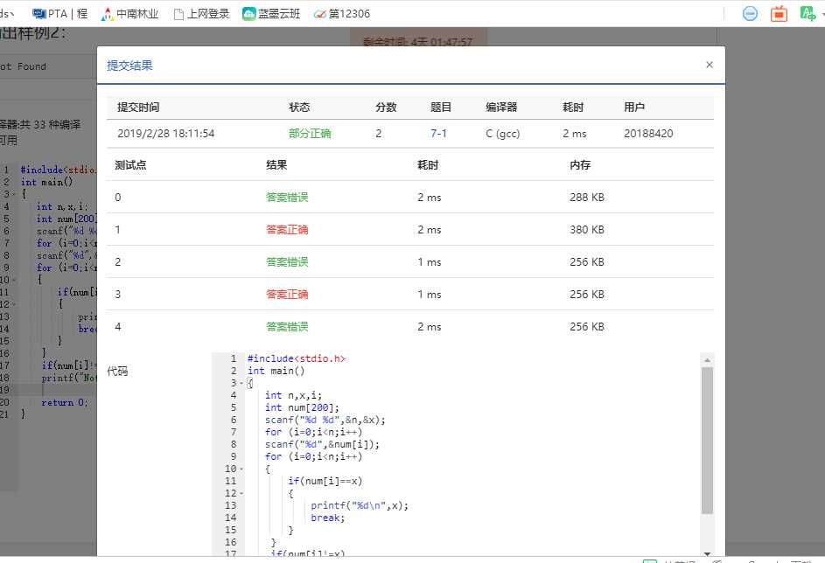825x563 pixels.
Task: Click the dialog's printf("%d\n",x); code line
Action: 360,505
